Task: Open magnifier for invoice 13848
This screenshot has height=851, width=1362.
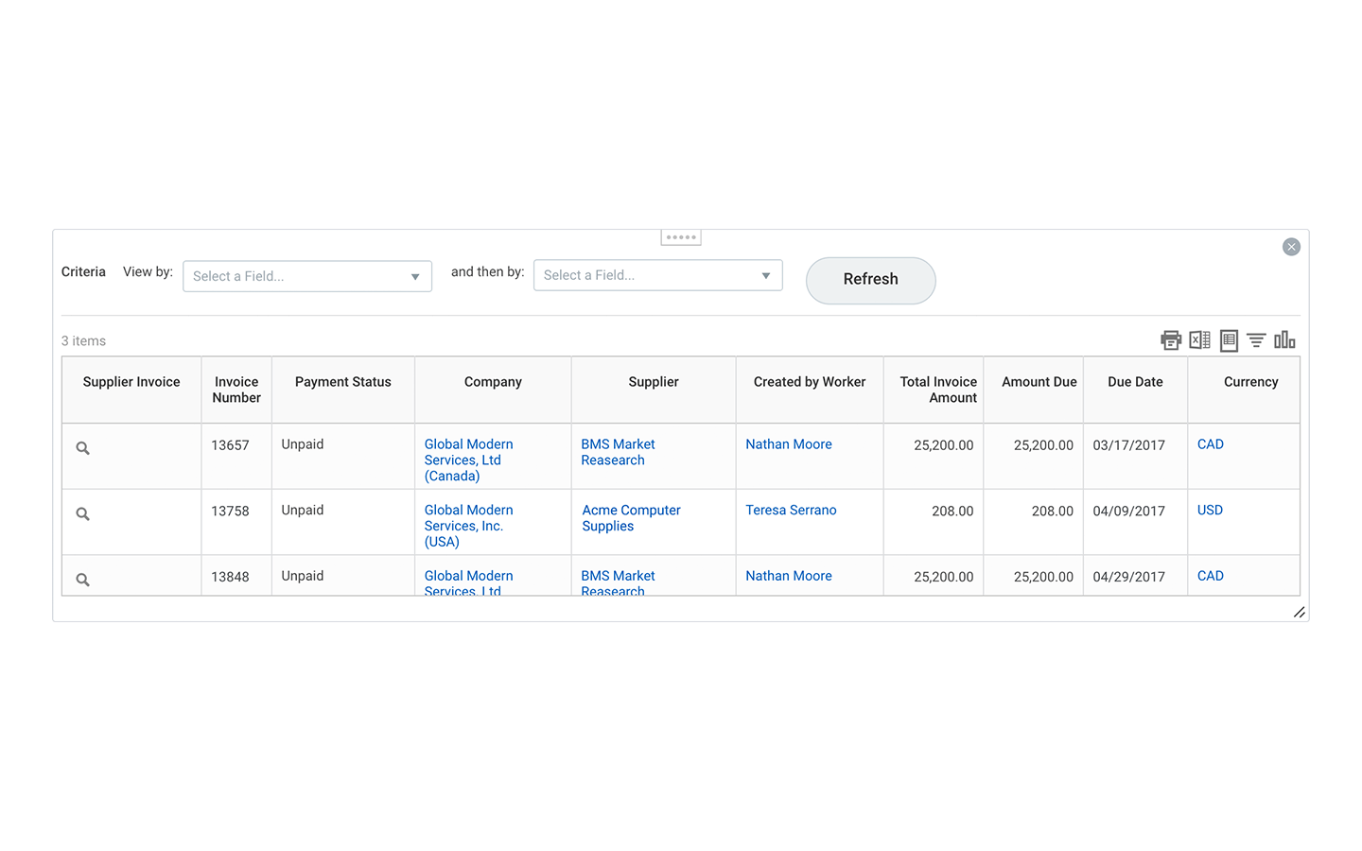Action: coord(83,580)
